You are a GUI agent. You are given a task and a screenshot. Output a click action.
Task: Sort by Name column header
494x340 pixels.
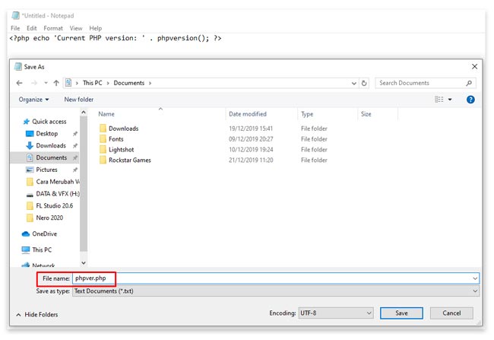point(106,114)
